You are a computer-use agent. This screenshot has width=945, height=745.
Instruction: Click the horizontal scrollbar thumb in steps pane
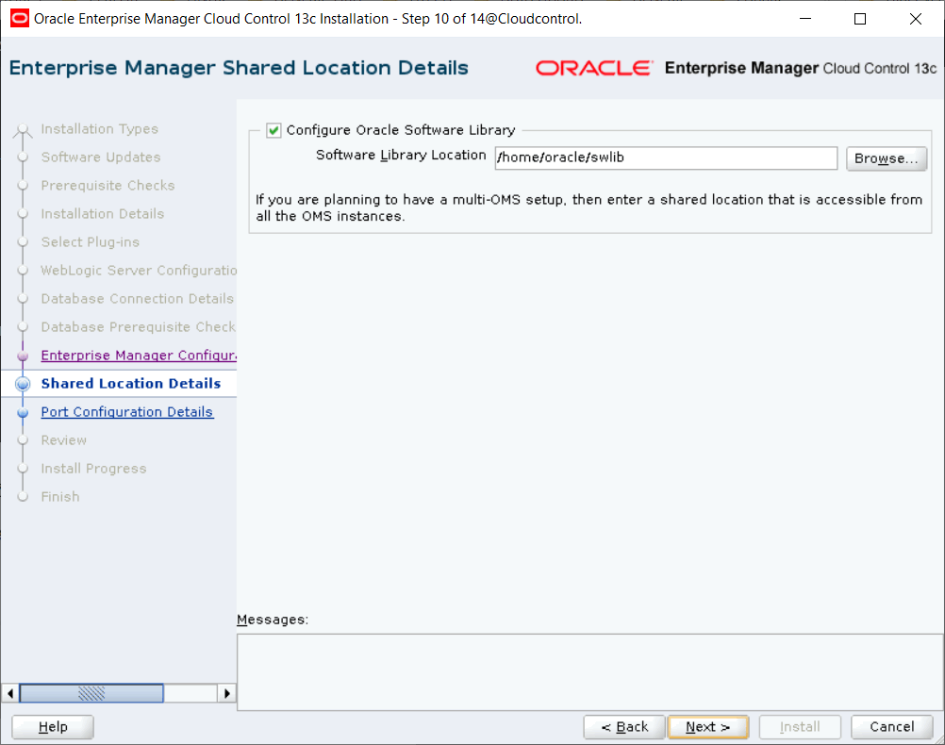pyautogui.click(x=91, y=693)
